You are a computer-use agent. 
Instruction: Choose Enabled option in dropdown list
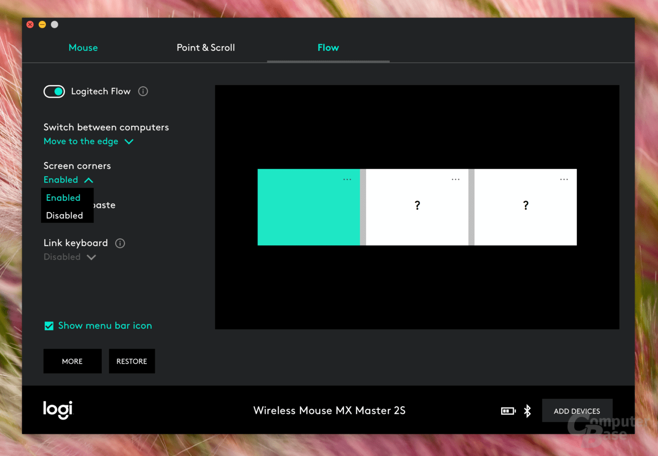click(x=63, y=198)
